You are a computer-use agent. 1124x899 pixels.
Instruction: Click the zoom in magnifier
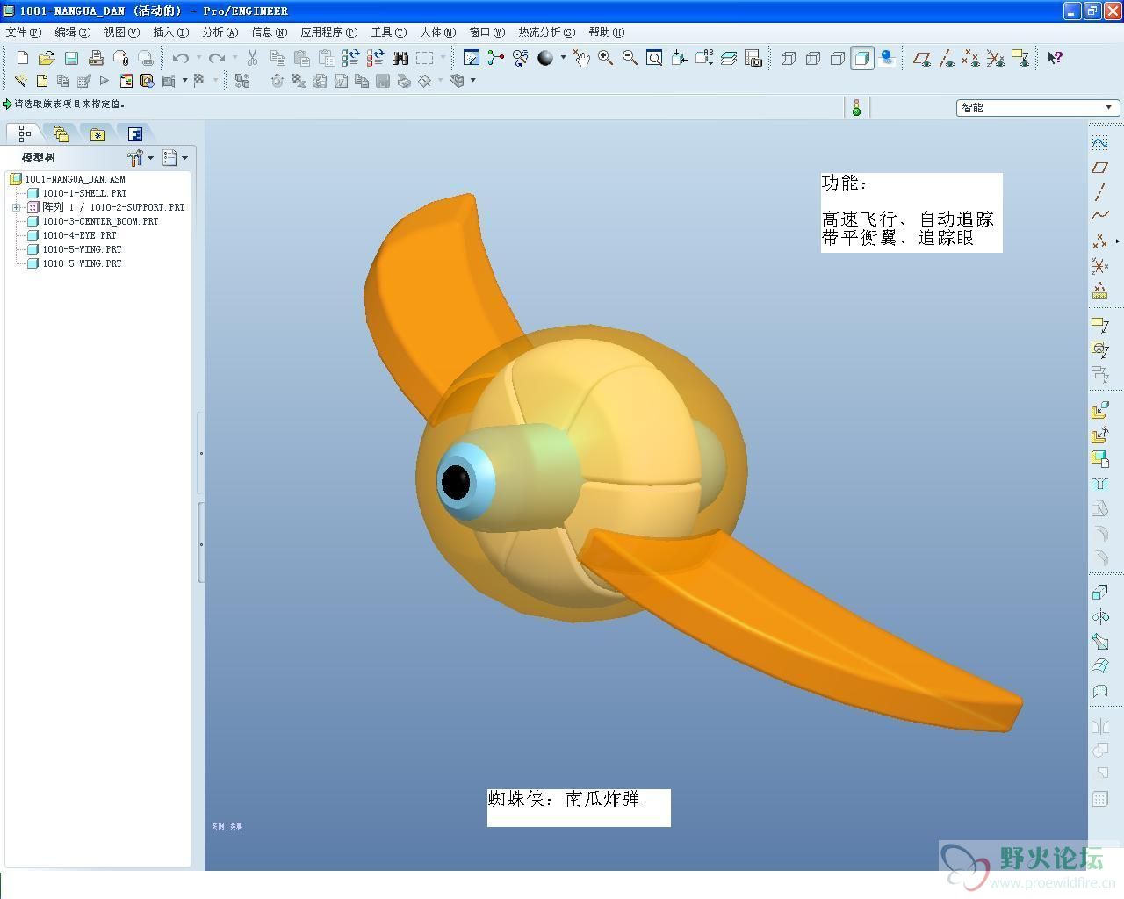click(x=605, y=58)
